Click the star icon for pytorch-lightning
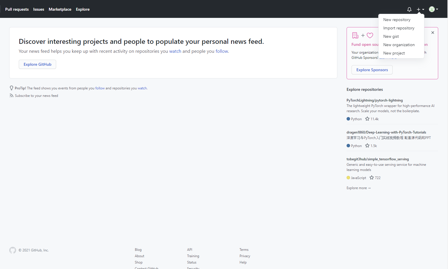Screen dimensions: 448x269 [x=367, y=119]
